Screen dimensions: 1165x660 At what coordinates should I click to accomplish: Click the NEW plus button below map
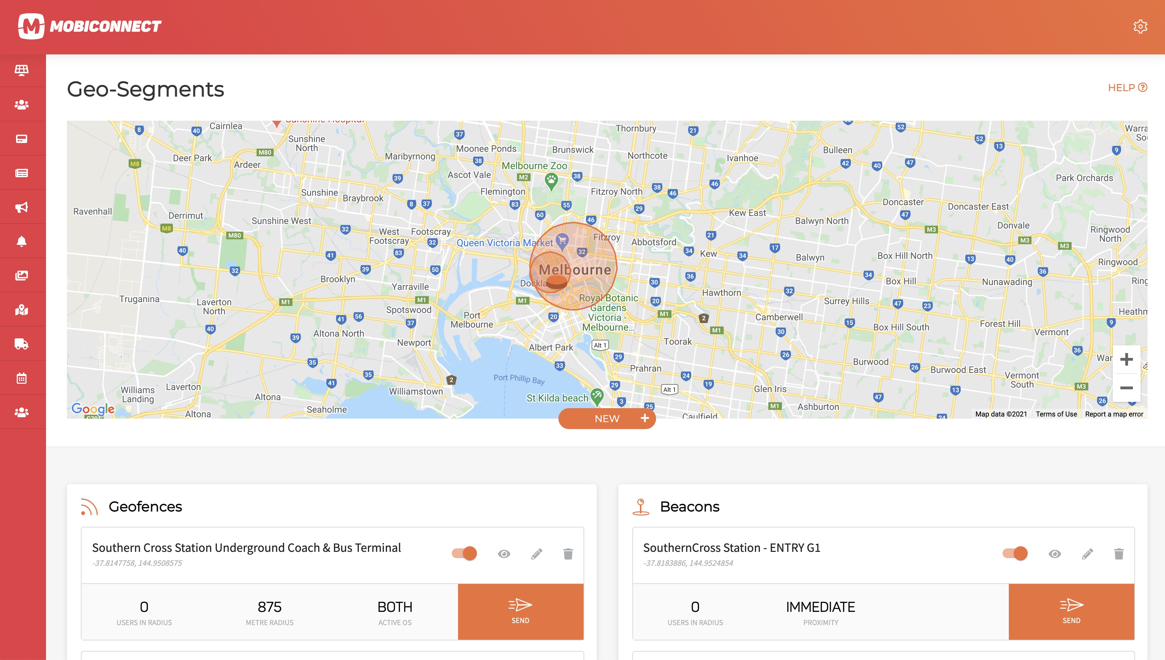[x=607, y=418]
